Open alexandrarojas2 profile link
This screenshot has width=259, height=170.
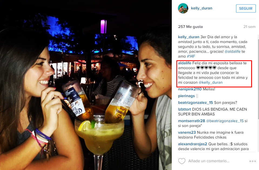[193, 144]
